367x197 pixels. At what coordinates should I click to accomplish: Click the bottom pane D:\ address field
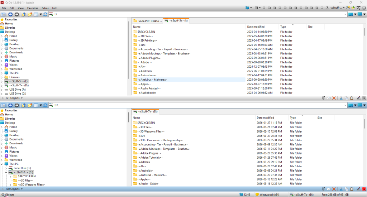point(179,105)
